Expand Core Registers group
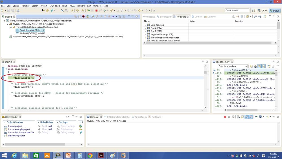The image size is (282, 159). click(x=145, y=25)
